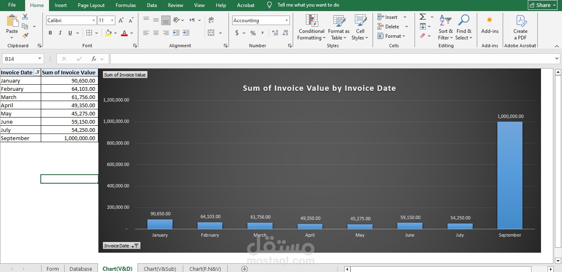Click the Share button
Viewport: 562px width, 272px height.
[543, 5]
